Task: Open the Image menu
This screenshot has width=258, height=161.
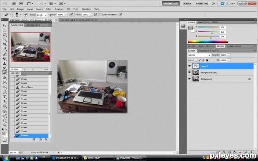Action: (20, 9)
